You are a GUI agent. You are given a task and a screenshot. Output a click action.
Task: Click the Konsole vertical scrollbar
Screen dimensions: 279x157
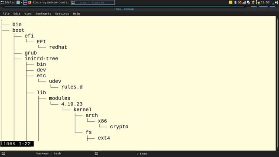click(277, 83)
